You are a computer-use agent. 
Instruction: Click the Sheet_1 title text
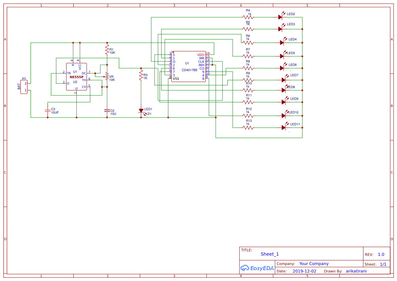(x=270, y=254)
